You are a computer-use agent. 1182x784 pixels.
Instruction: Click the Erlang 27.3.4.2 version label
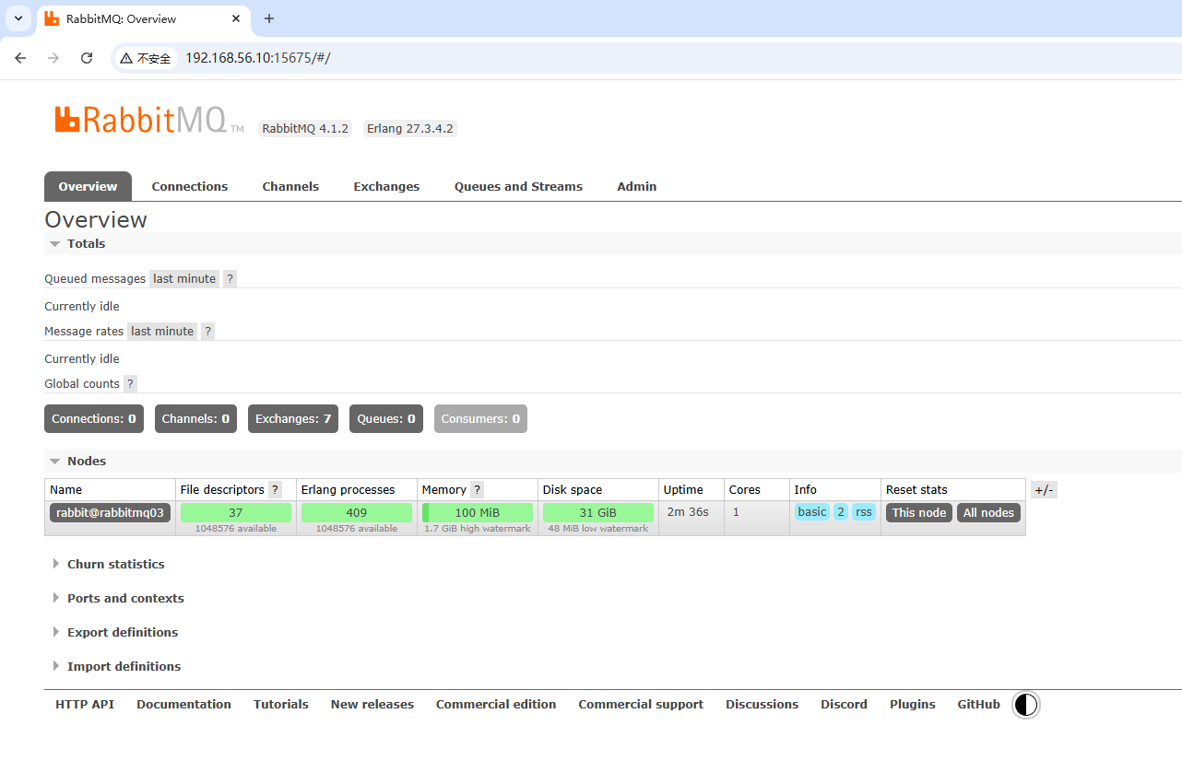(410, 129)
